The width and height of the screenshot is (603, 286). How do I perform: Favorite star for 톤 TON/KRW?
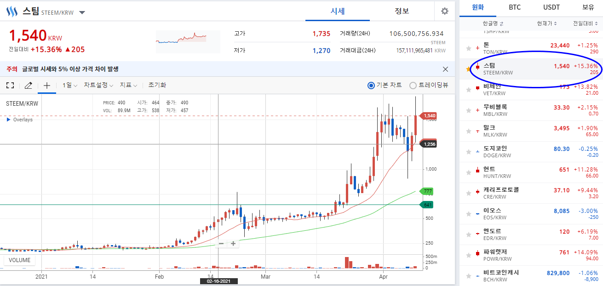tap(469, 48)
